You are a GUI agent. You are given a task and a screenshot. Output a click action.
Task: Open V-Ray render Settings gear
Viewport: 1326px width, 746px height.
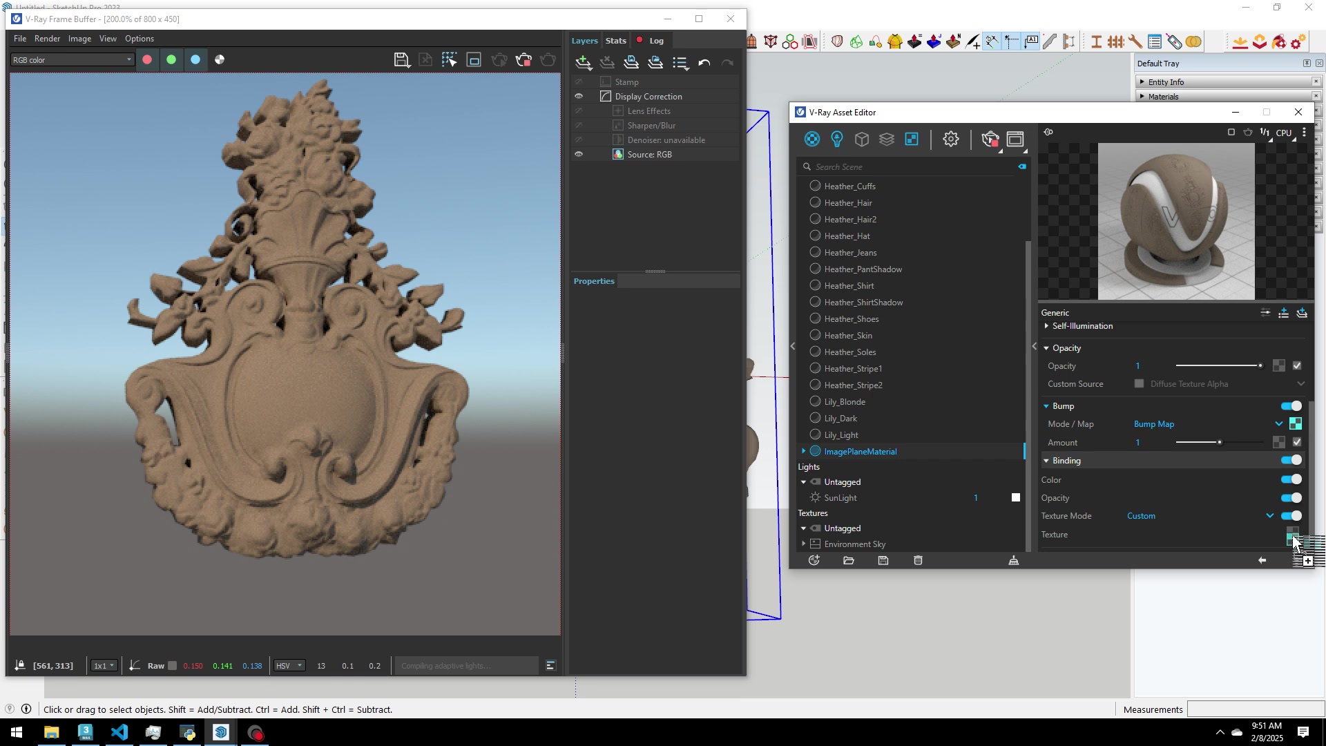tap(951, 139)
